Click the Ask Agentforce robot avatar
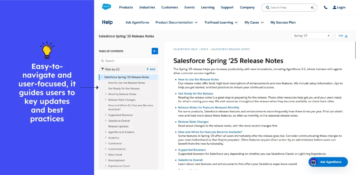This screenshot has width=356, height=175. (x=314, y=162)
